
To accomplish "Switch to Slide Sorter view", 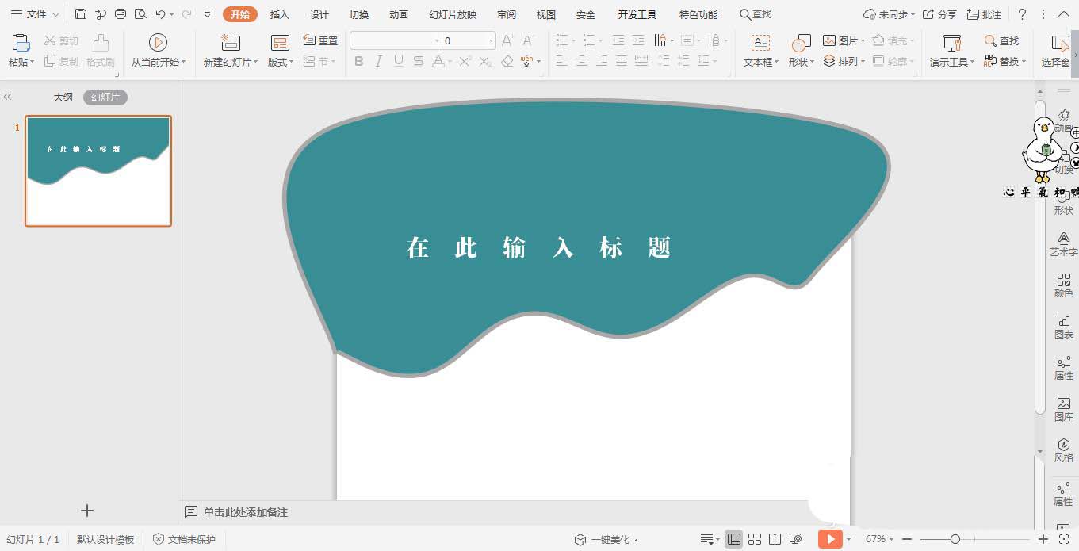I will pos(755,539).
